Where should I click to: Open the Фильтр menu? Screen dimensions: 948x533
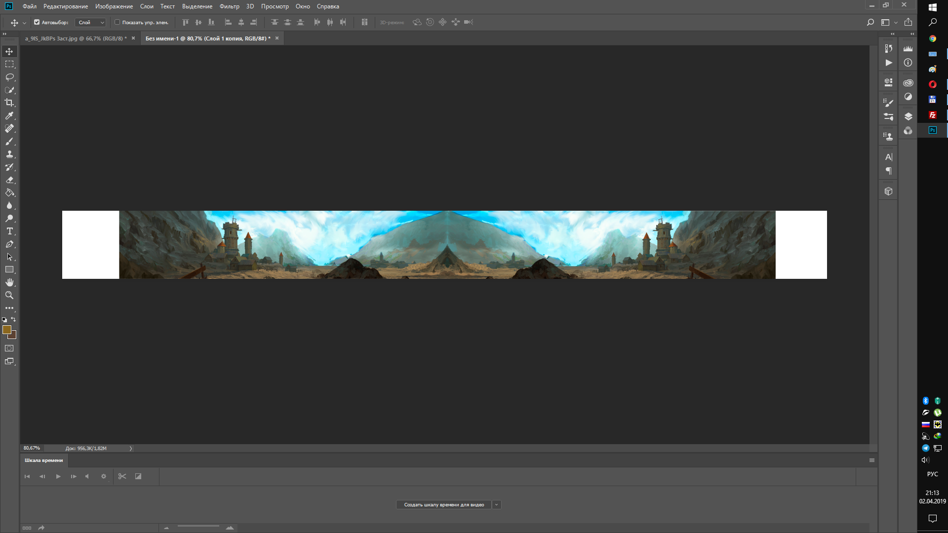229,6
